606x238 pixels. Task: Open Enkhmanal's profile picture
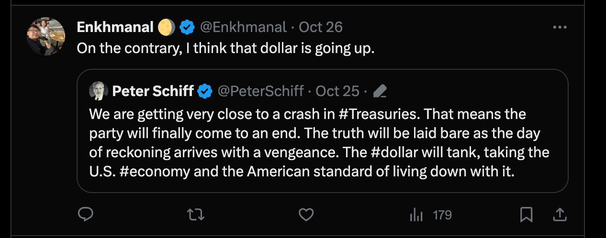(46, 36)
